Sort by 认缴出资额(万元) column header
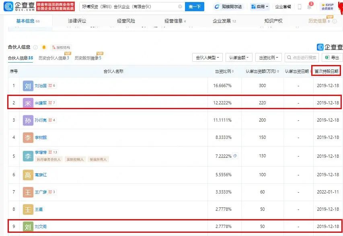343x236 pixels. point(262,71)
